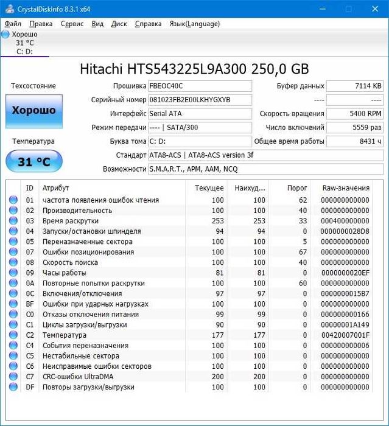Screen dimensions: 389x426
Task: Click the status orb for attribute 01
Action: (13, 200)
